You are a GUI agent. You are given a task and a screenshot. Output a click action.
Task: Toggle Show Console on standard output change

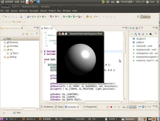pyautogui.click(x=131, y=107)
